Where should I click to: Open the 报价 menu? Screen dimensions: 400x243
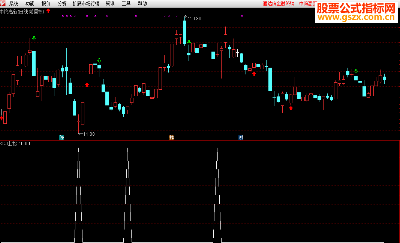(x=46, y=4)
